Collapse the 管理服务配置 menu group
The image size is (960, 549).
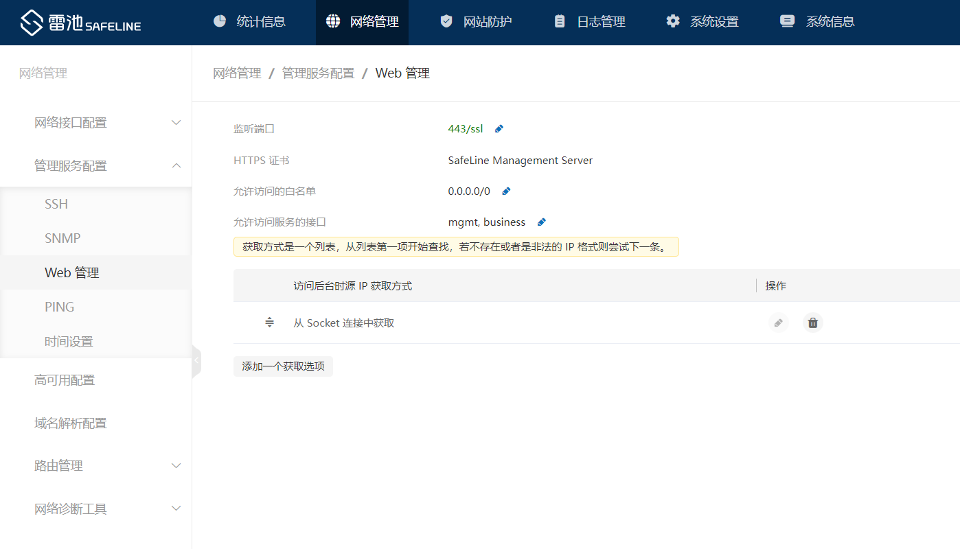(x=108, y=166)
